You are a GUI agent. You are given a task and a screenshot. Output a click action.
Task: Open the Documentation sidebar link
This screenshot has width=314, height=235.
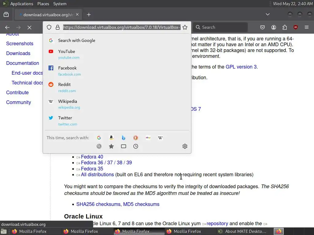coord(23,63)
